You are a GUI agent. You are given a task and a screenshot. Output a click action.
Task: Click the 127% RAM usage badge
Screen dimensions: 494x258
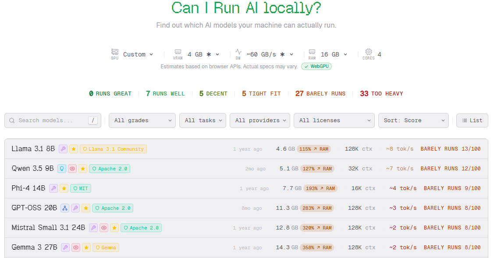pyautogui.click(x=317, y=169)
